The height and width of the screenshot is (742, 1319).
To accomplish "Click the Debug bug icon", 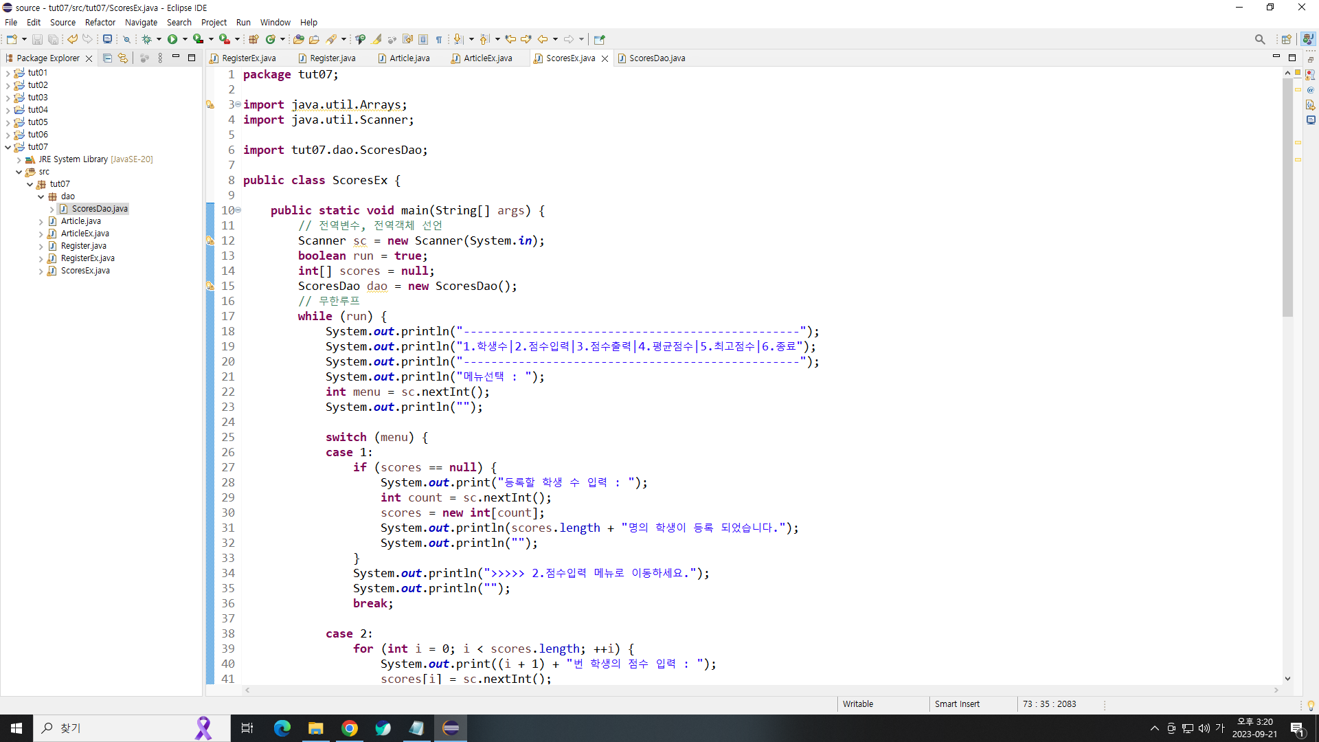I will coord(146,39).
